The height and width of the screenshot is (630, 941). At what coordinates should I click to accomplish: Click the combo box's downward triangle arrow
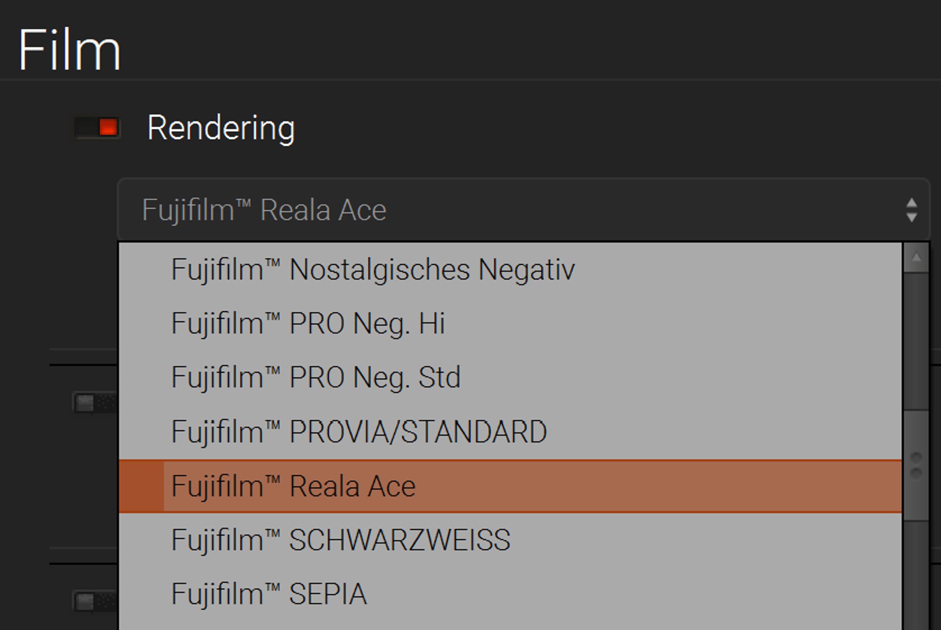[x=911, y=217]
